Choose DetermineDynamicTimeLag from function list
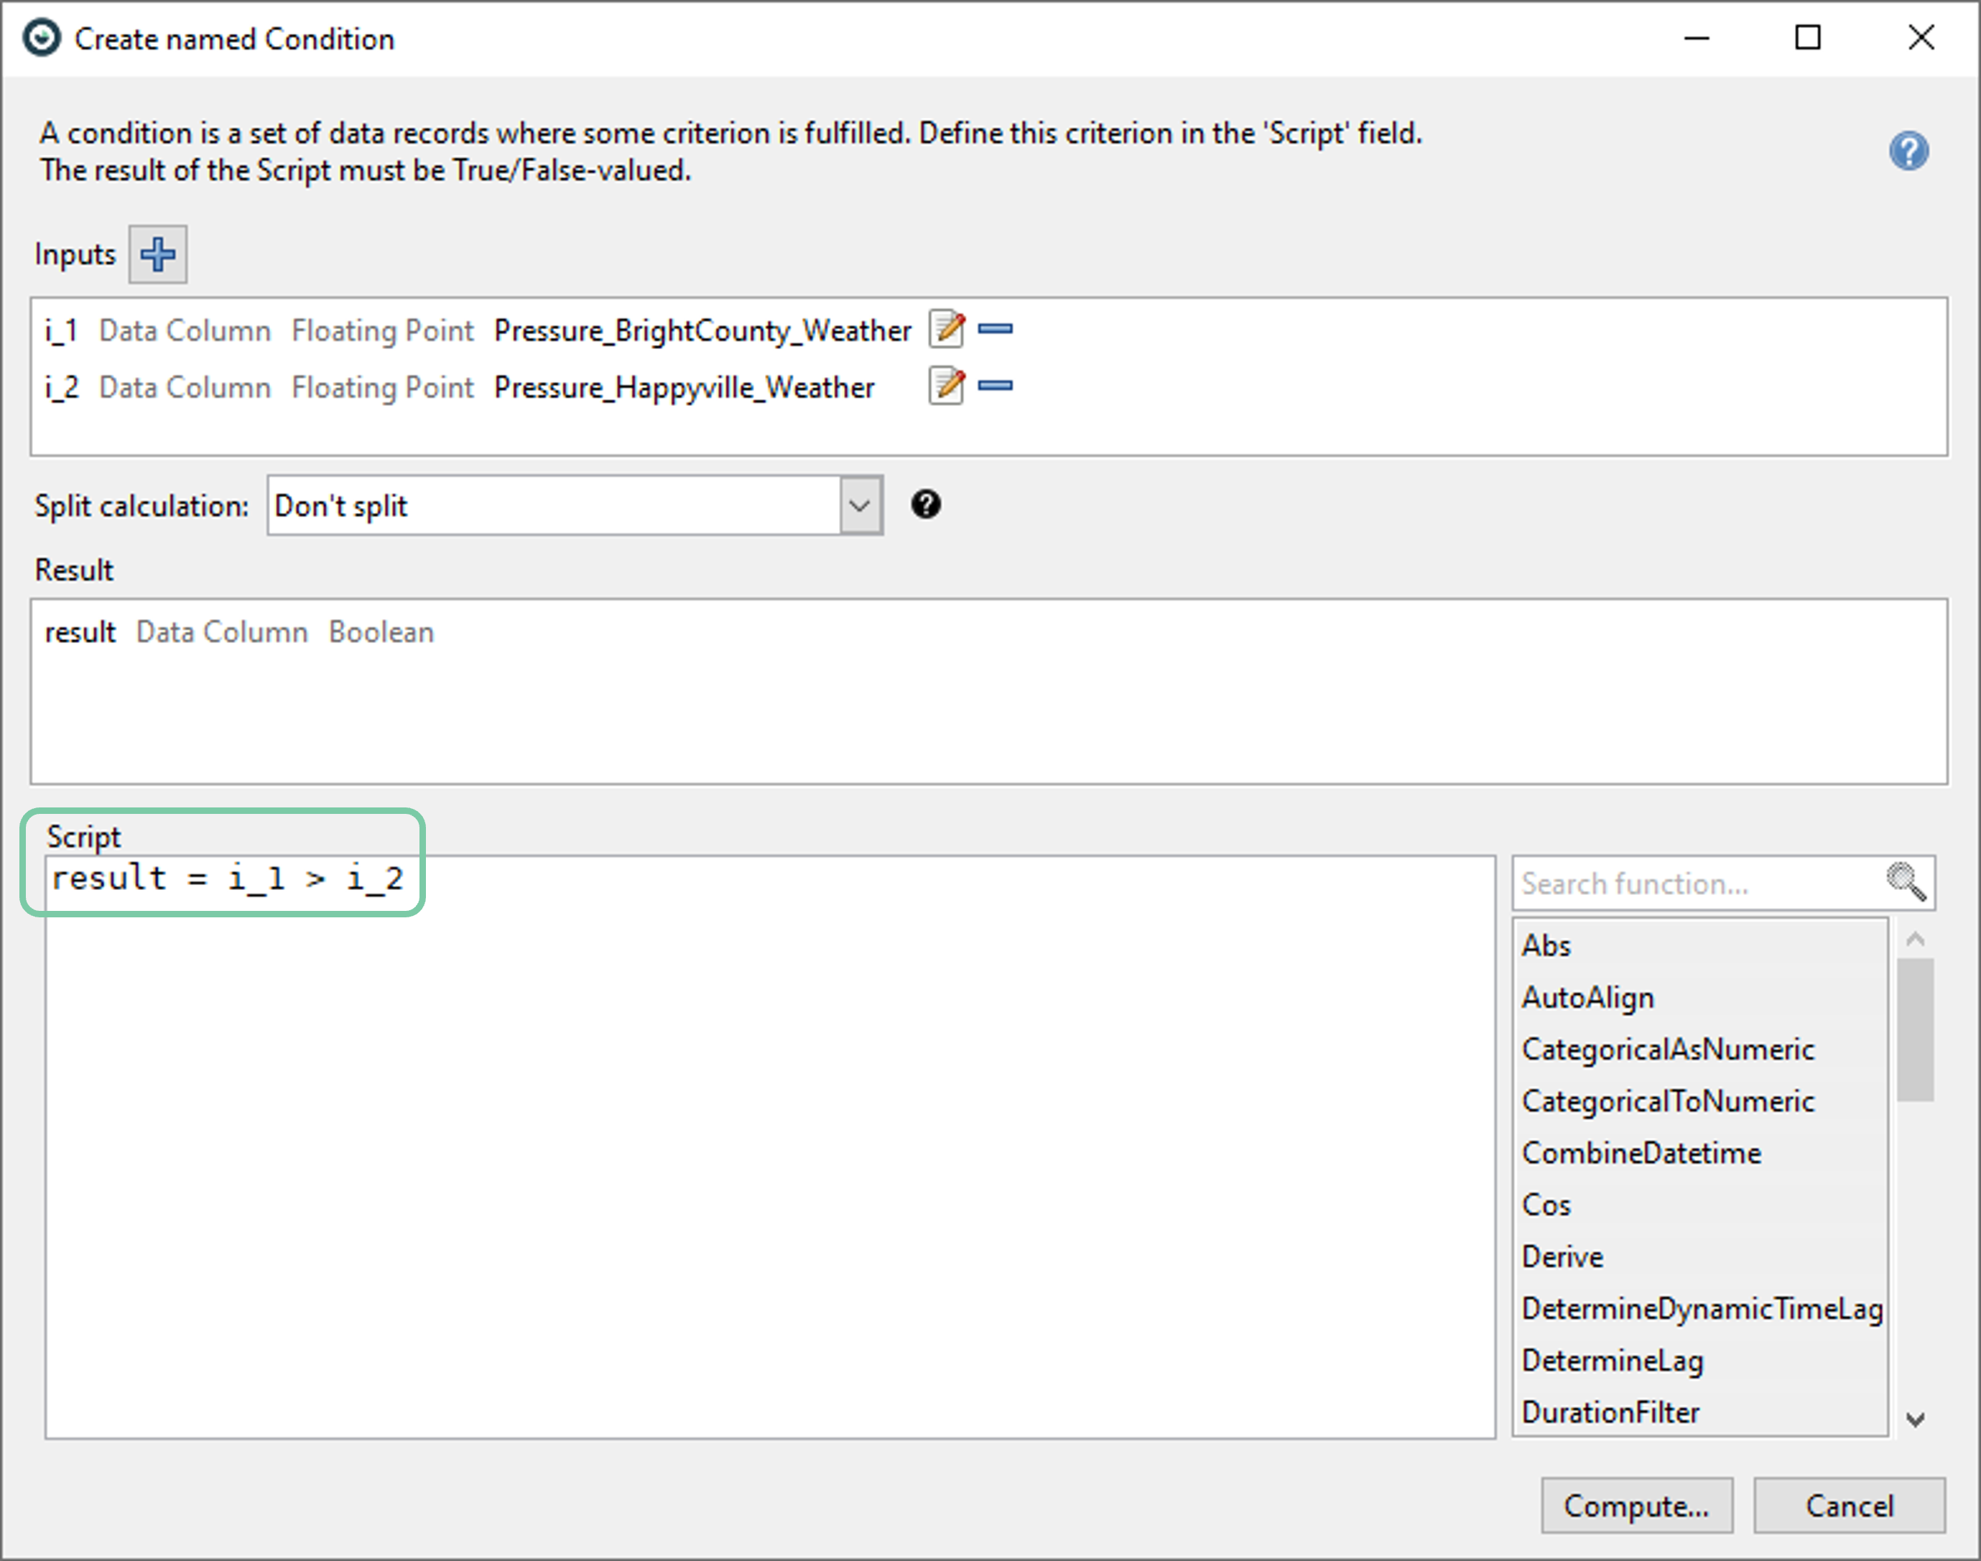Image resolution: width=1981 pixels, height=1561 pixels. tap(1700, 1309)
